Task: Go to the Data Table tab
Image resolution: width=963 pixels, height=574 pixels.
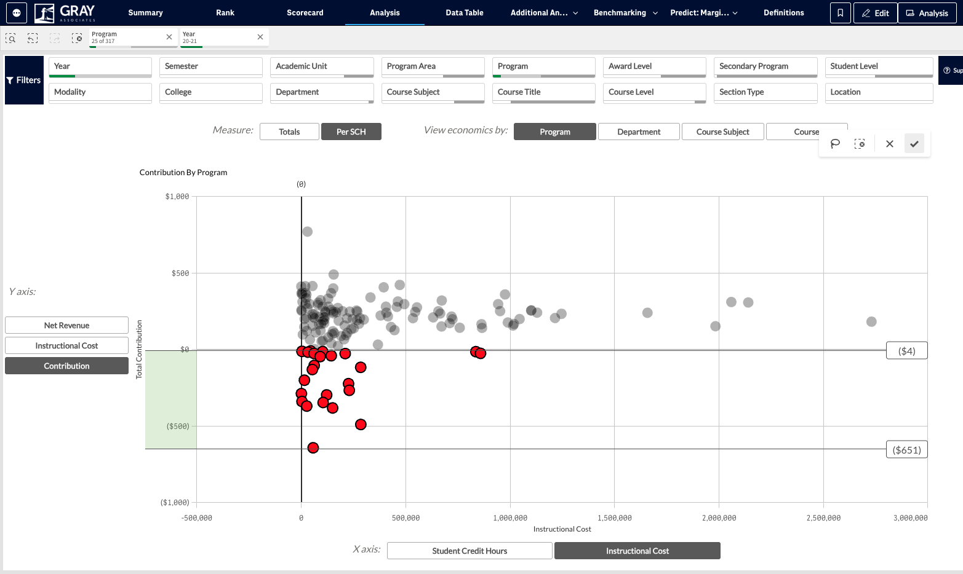Action: tap(465, 13)
